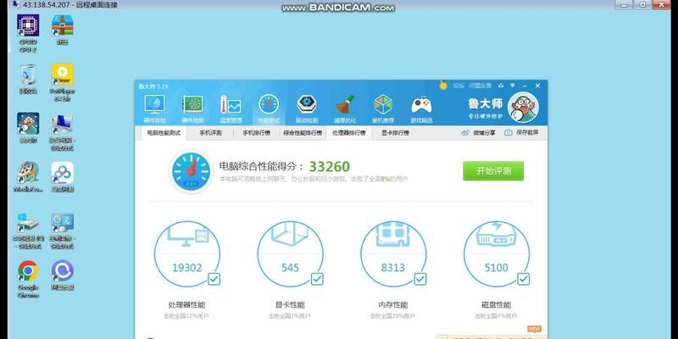Viewport: 678px width, 339px height.
Task: Open the game selection (游戏精选) gamepad icon
Action: click(x=421, y=104)
